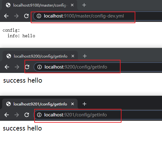Screen dimensions: 162x148
Task: Close the localhost:9100/master/config tab
Action: tap(72, 5)
